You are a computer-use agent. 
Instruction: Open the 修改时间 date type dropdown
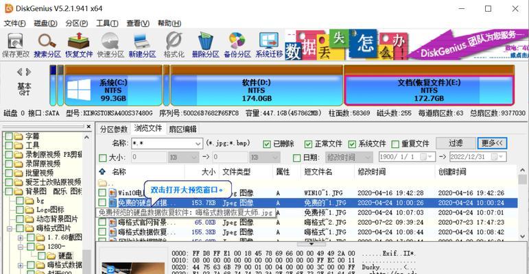point(367,158)
